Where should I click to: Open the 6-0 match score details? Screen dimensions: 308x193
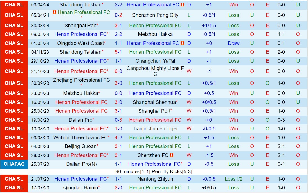tap(118, 71)
